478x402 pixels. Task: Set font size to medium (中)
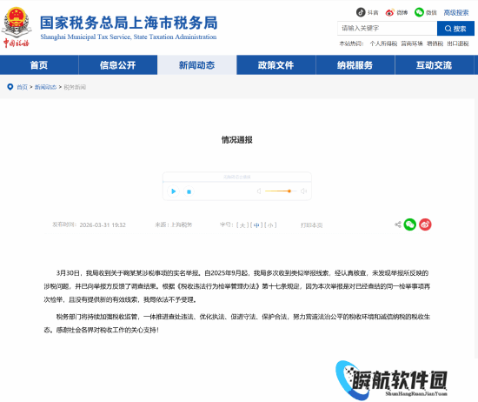256,225
